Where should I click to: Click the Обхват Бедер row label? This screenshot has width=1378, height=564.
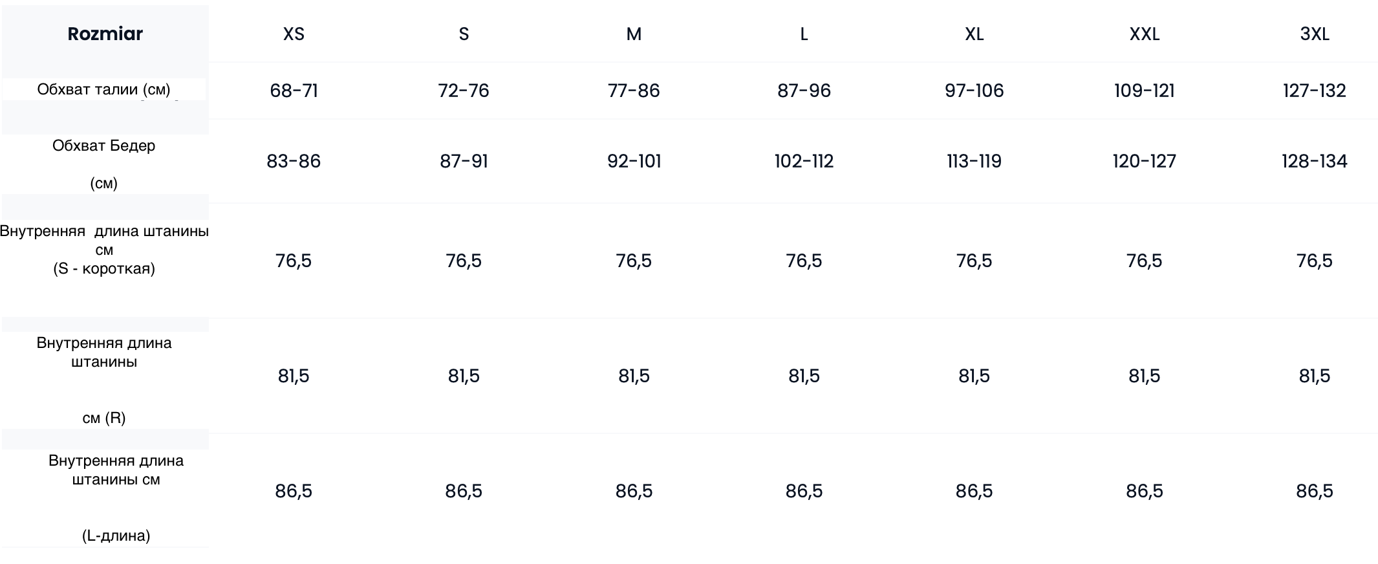click(x=104, y=164)
